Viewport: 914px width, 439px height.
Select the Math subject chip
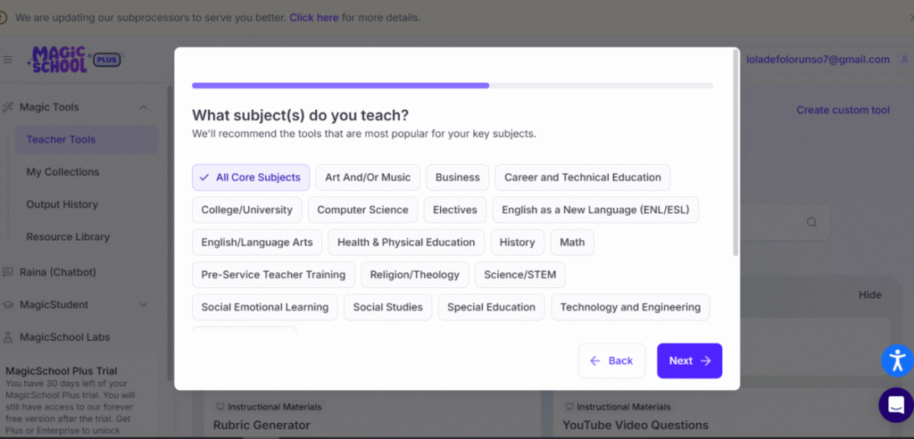point(571,243)
